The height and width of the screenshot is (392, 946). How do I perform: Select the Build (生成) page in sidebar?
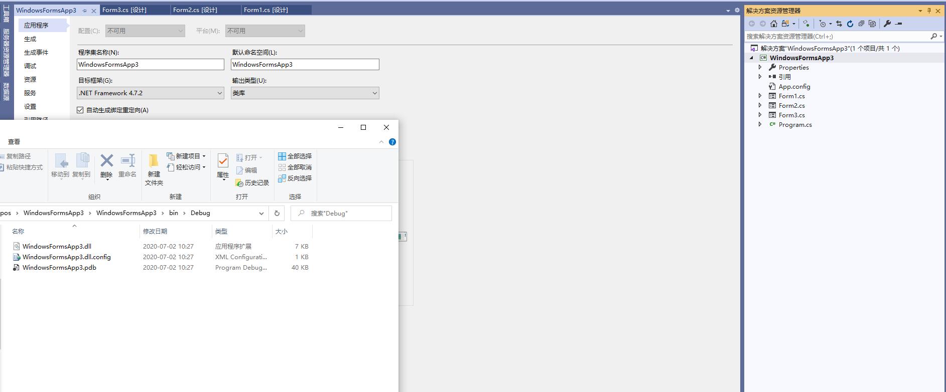click(30, 39)
